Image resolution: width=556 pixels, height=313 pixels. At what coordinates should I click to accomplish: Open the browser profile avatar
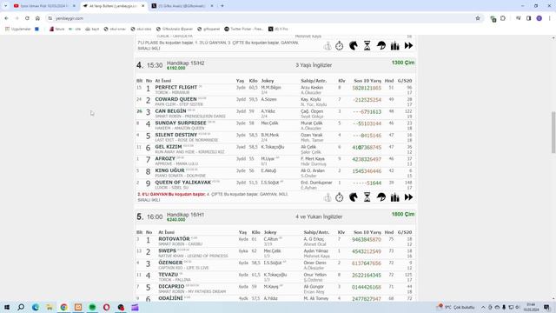click(x=539, y=18)
